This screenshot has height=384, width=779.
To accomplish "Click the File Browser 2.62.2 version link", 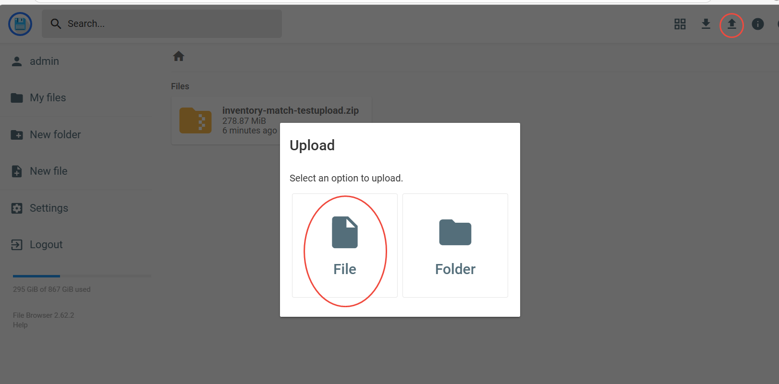I will point(44,315).
